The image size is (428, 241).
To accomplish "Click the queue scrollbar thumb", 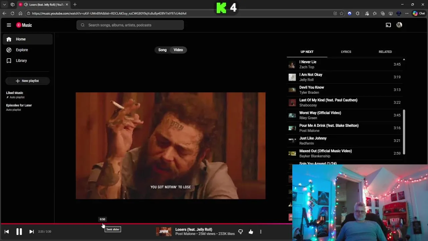I will pyautogui.click(x=404, y=132).
